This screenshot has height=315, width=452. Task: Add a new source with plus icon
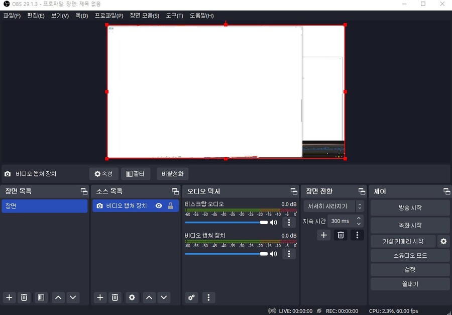click(x=100, y=297)
